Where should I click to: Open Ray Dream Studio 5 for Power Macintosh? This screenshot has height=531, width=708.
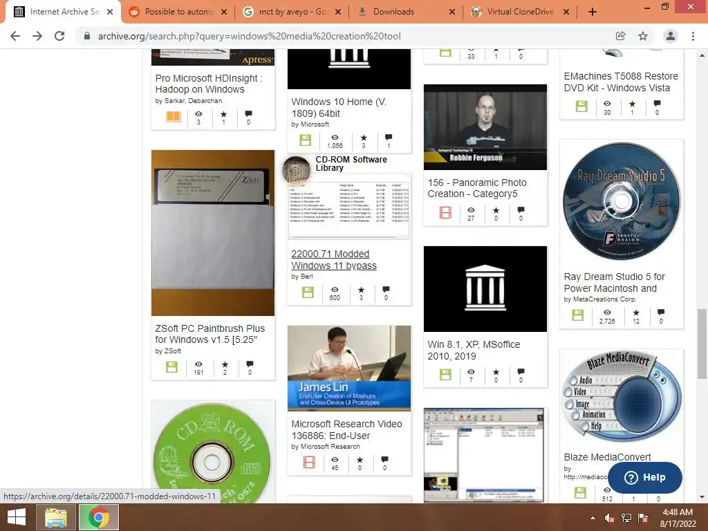click(x=614, y=282)
